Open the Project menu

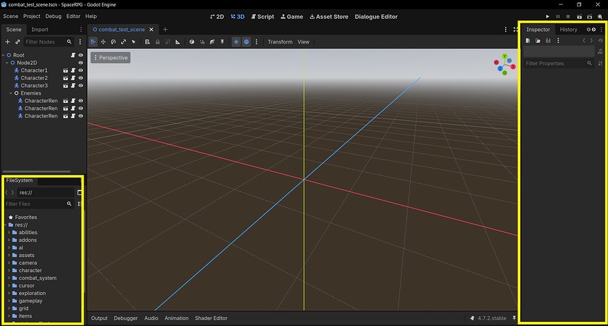point(32,17)
